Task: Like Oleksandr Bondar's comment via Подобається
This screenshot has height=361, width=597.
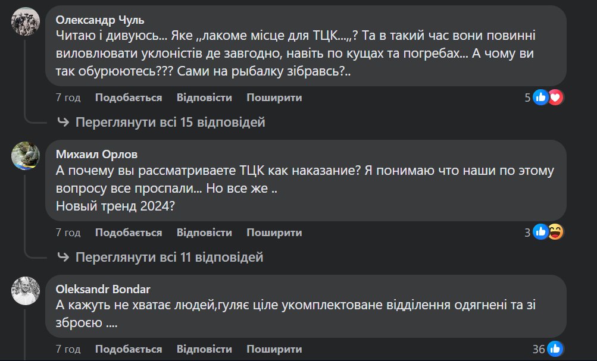Action: (129, 349)
